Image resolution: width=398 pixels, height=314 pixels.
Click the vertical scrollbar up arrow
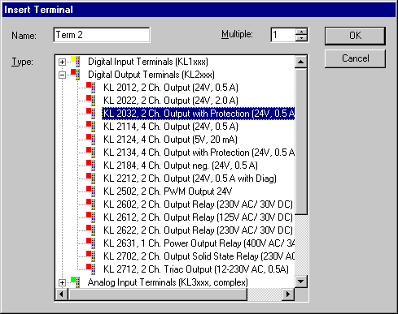pyautogui.click(x=301, y=62)
